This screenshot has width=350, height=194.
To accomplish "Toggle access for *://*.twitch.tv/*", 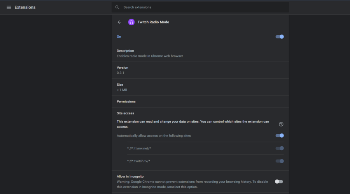I will [280, 161].
